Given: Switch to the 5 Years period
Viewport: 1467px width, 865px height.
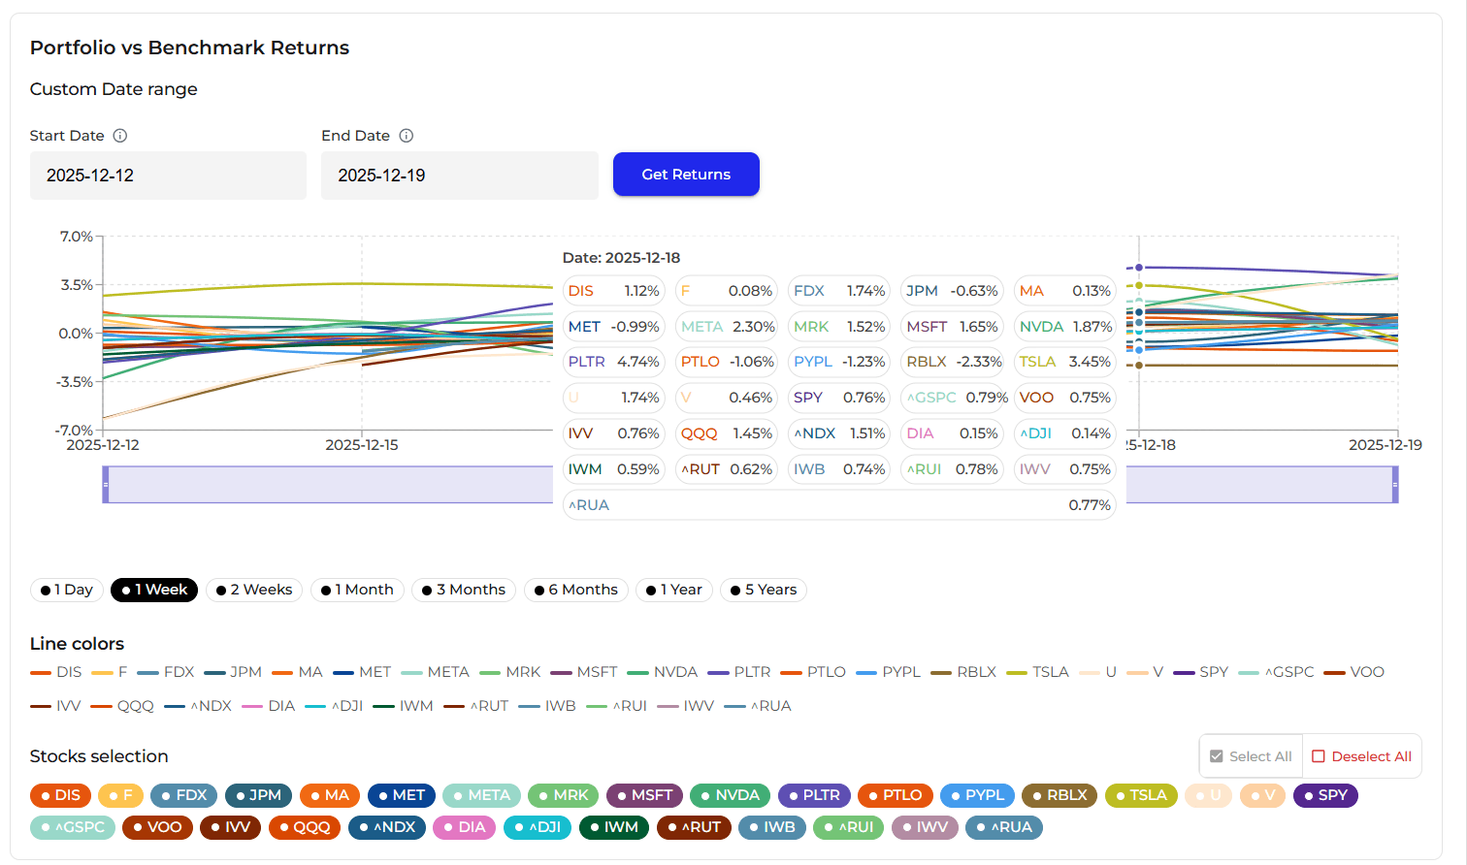Looking at the screenshot, I should [763, 590].
